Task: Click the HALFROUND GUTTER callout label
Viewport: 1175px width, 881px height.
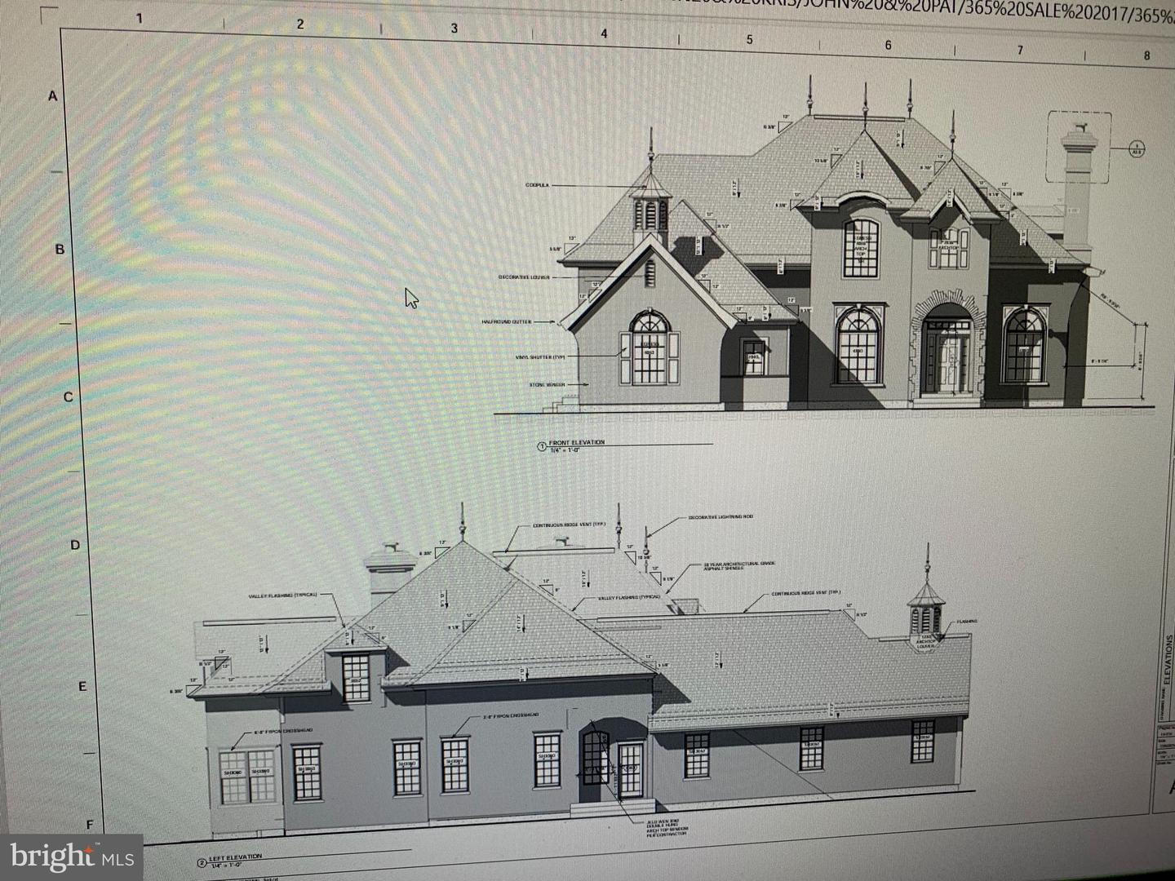Action: click(506, 322)
